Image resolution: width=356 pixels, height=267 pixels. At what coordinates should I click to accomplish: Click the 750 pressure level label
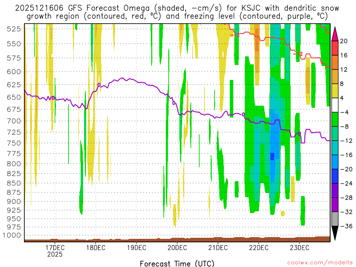pos(14,143)
